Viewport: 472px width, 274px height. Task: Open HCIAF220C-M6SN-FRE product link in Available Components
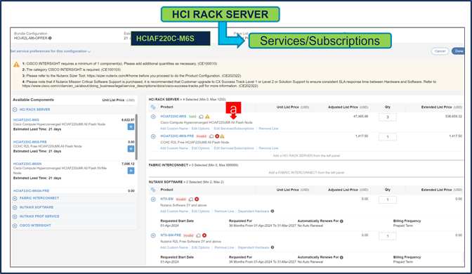[31, 191]
